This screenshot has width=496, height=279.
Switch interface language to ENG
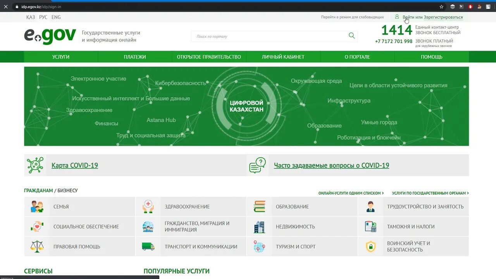[56, 17]
